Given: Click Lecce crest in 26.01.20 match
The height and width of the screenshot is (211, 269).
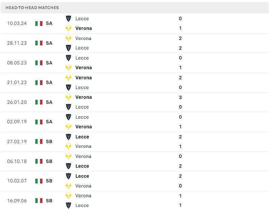Looking at the screenshot, I should (x=68, y=107).
